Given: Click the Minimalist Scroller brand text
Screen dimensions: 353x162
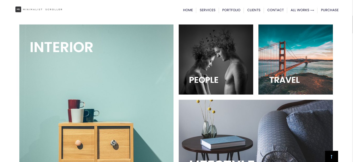Looking at the screenshot, I should point(43,9).
